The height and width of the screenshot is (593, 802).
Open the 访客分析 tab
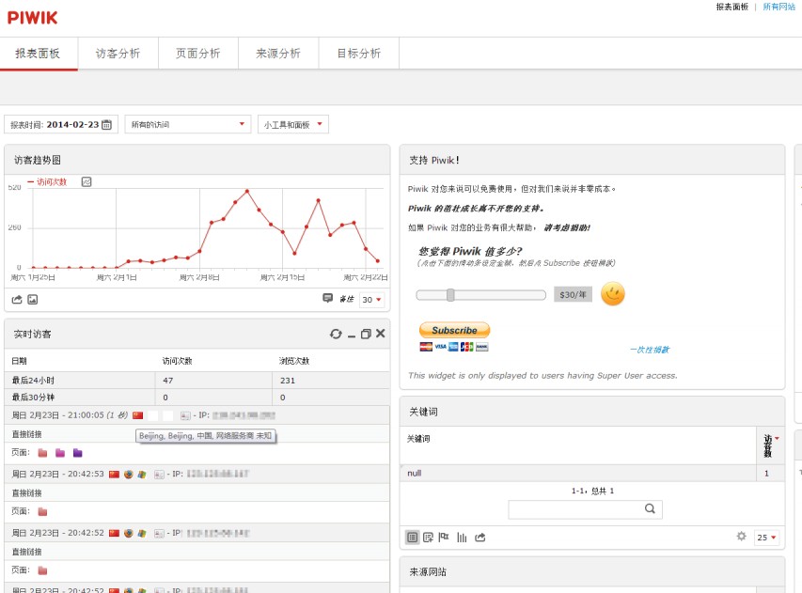(118, 54)
